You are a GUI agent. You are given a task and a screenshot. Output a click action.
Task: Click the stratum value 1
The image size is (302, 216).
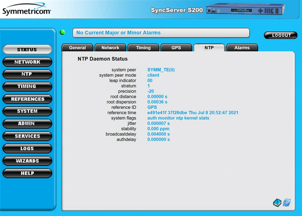[149, 86]
